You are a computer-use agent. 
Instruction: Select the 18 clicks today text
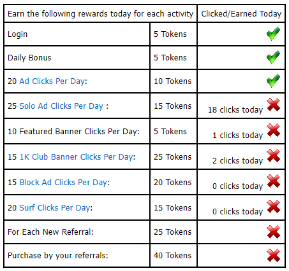click(x=235, y=110)
